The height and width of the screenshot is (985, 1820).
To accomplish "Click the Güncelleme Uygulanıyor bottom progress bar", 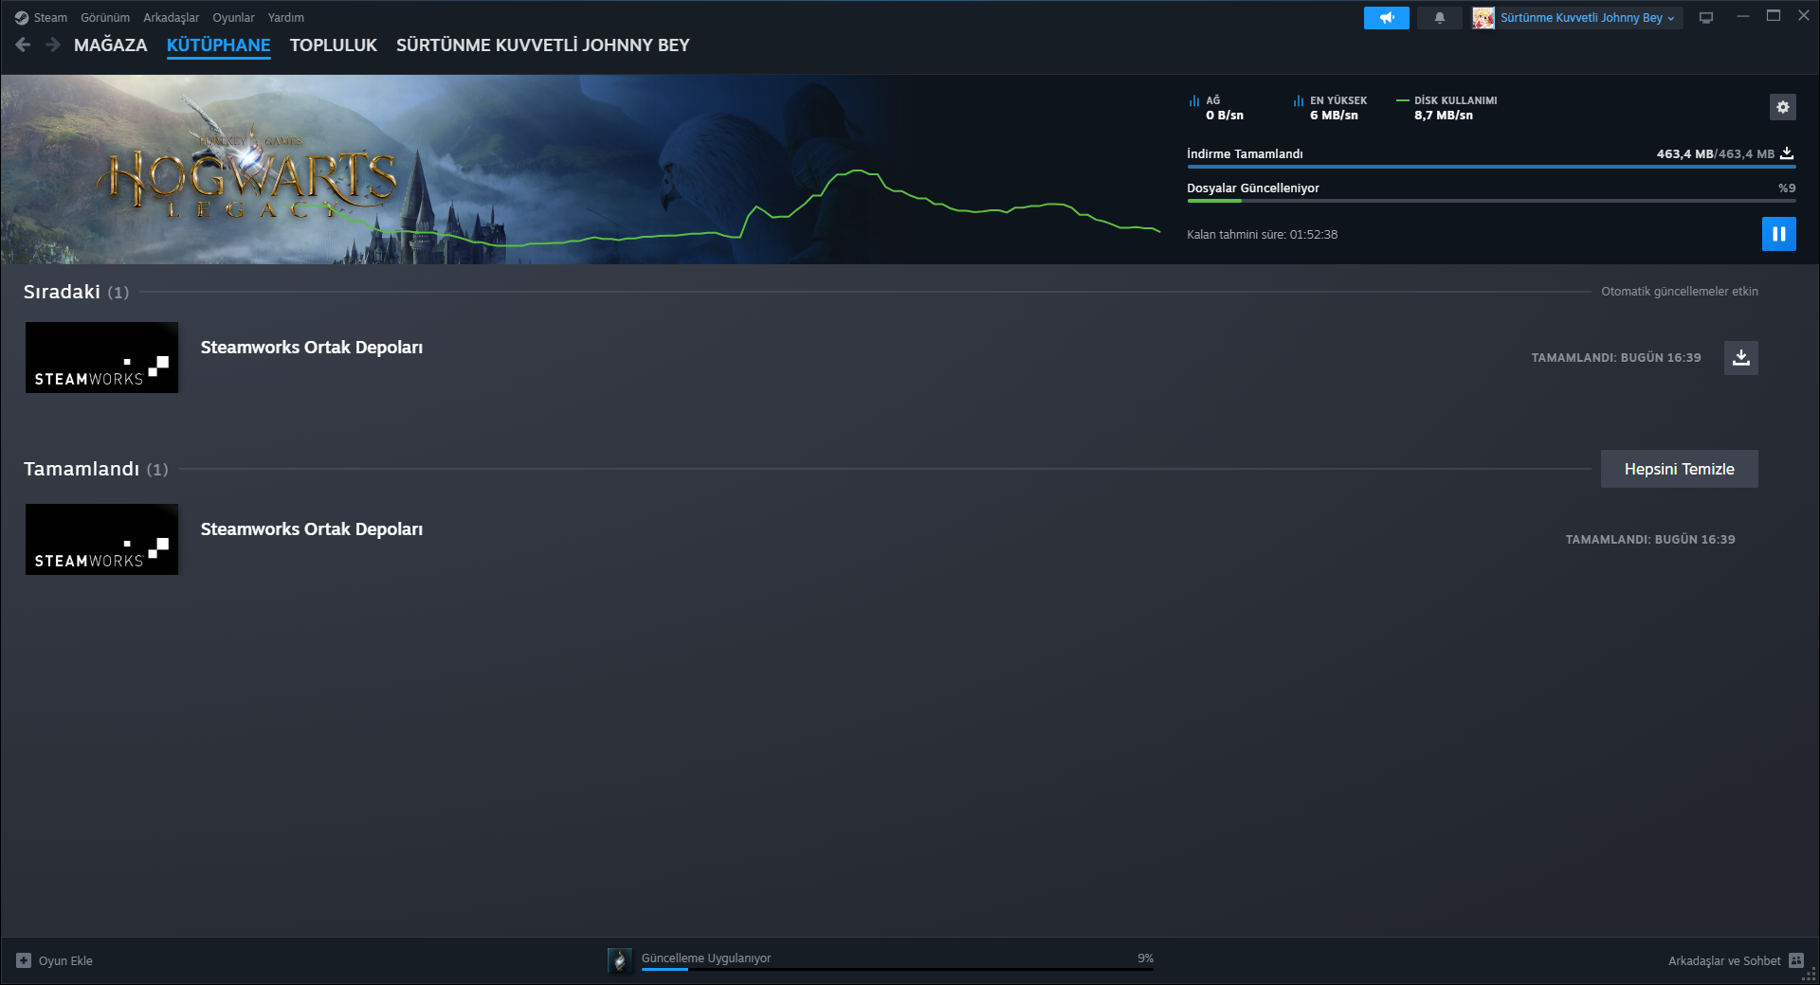I will click(x=898, y=969).
